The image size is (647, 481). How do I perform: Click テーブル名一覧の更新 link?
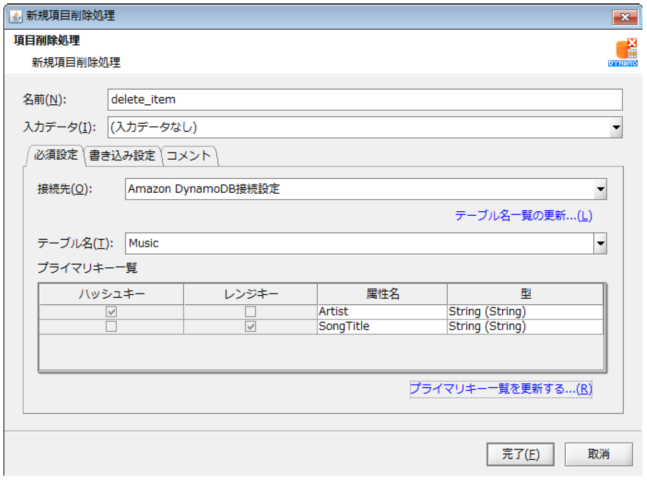[523, 216]
